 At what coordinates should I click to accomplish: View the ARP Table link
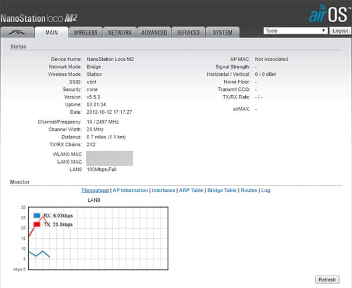pos(191,191)
